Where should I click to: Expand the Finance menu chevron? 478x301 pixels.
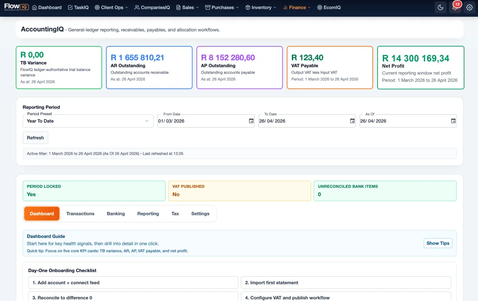[x=309, y=8]
